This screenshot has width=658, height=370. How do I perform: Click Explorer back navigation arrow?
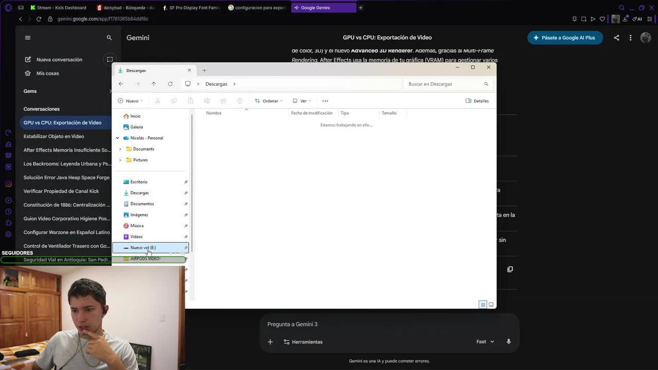[121, 84]
